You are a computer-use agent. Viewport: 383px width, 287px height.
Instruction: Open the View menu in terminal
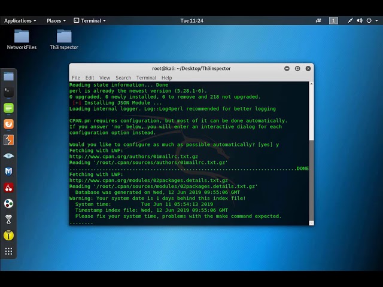click(105, 78)
